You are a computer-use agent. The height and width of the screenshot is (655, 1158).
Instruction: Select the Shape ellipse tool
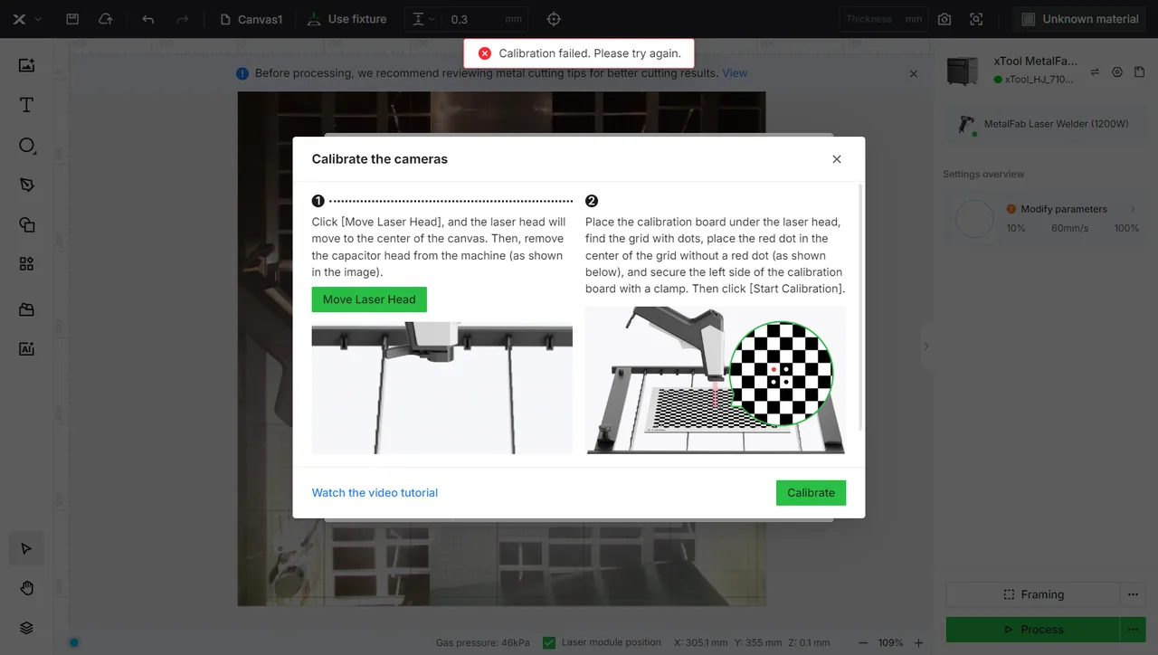[x=26, y=146]
